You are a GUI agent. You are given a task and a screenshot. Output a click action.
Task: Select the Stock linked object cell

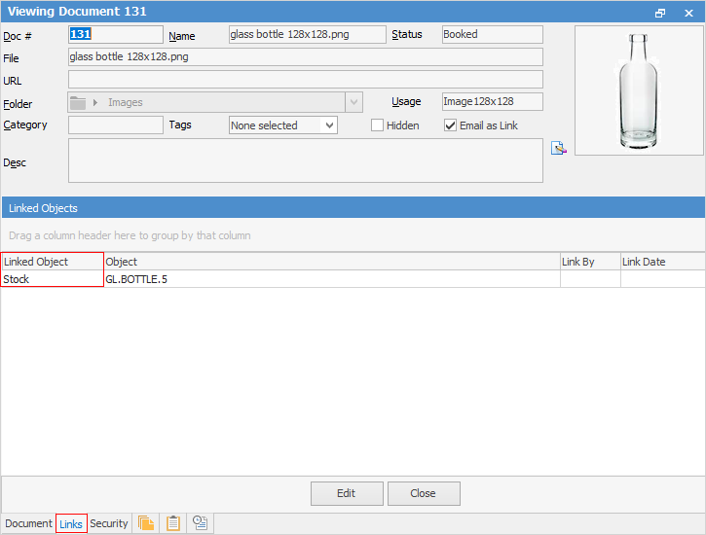53,279
